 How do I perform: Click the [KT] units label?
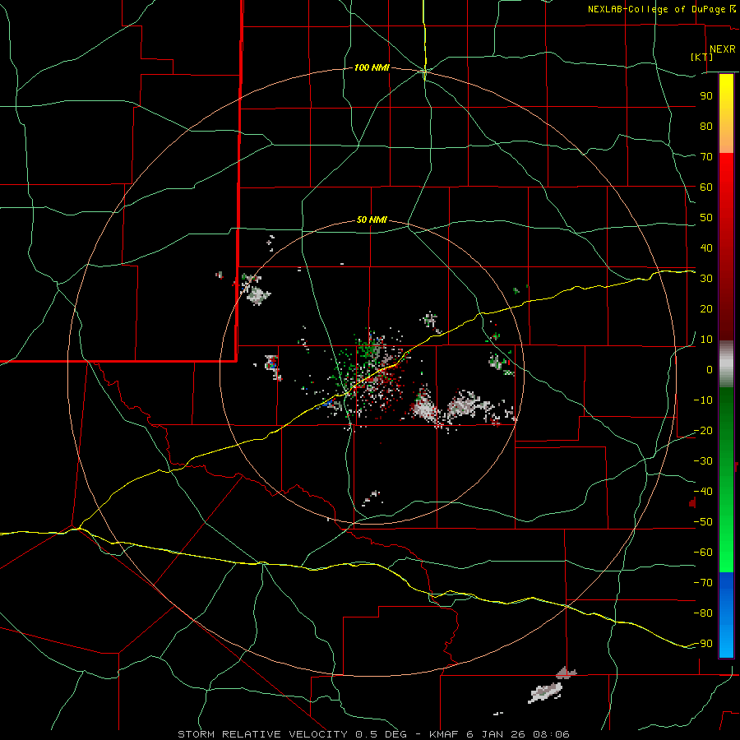702,58
